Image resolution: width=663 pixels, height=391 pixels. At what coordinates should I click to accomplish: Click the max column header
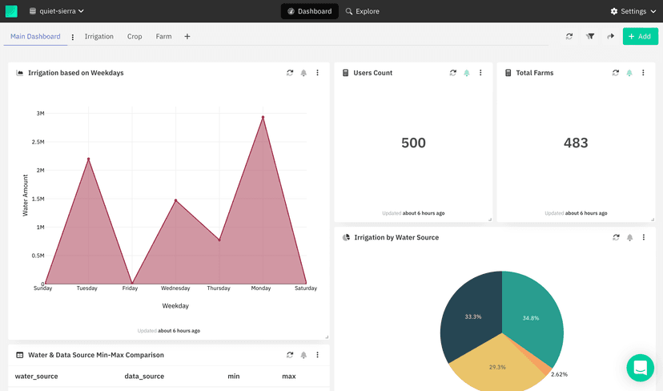(289, 377)
